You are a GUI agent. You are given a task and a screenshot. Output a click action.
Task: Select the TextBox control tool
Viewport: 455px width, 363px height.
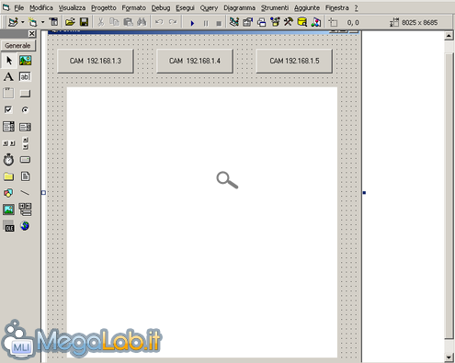click(x=25, y=76)
